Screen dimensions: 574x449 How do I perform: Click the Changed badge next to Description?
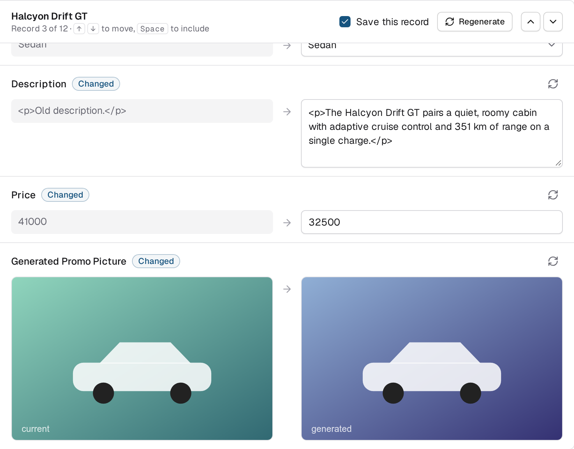(x=96, y=84)
